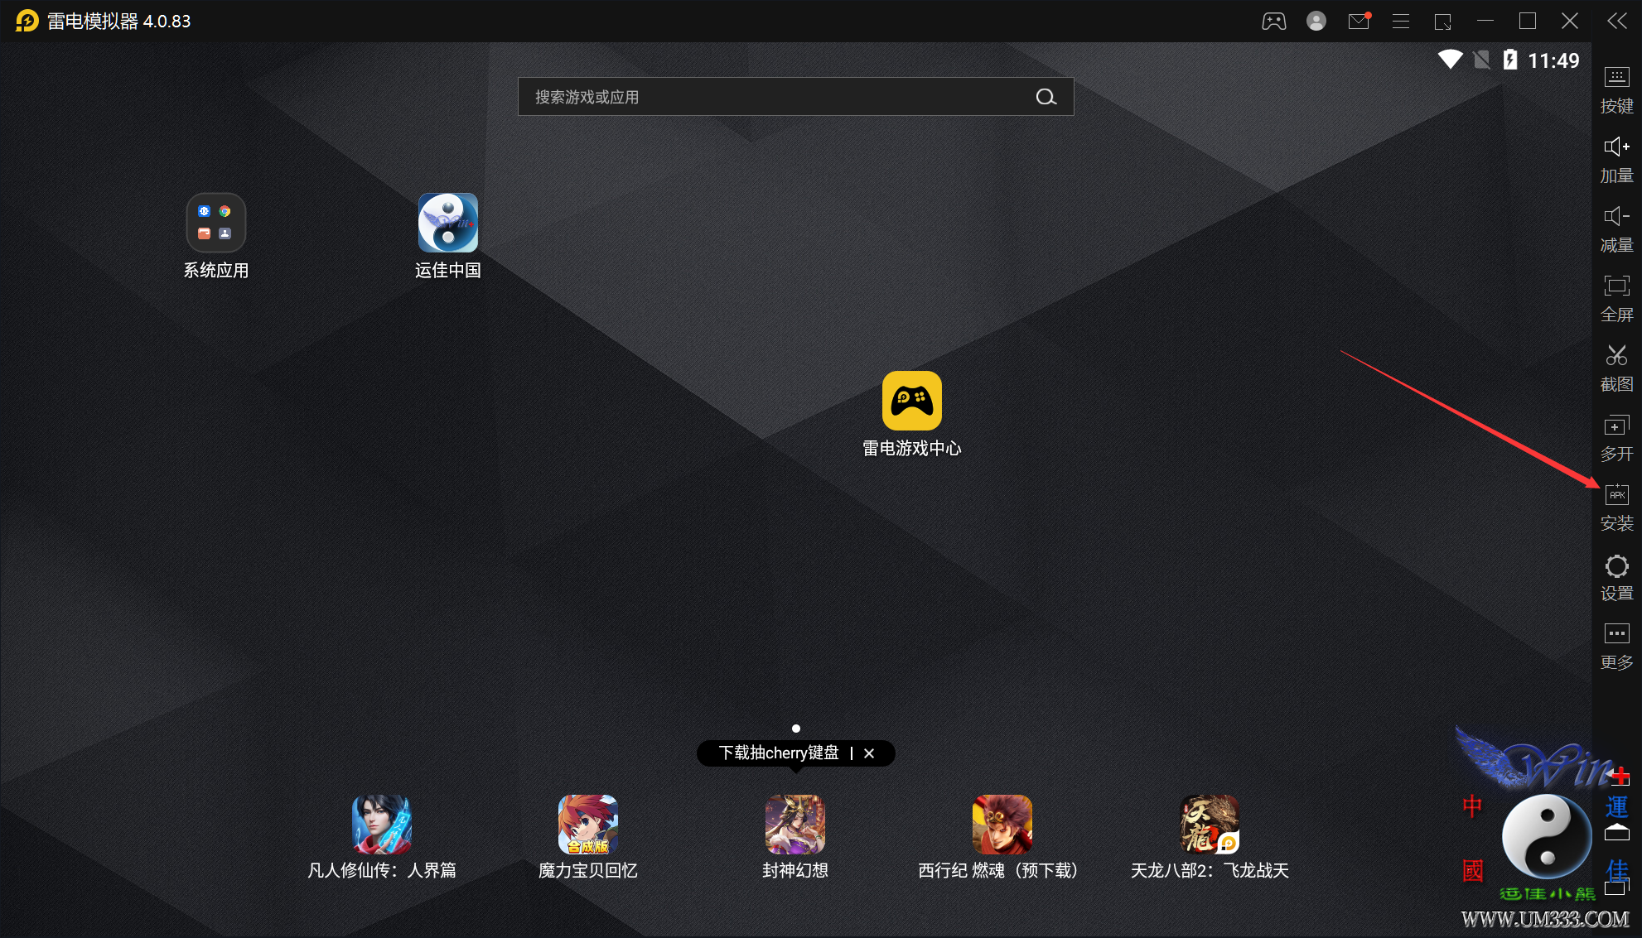Click the 下载抽cherry键盘 promotion link
Screen dimensions: 1642x938
coord(778,753)
